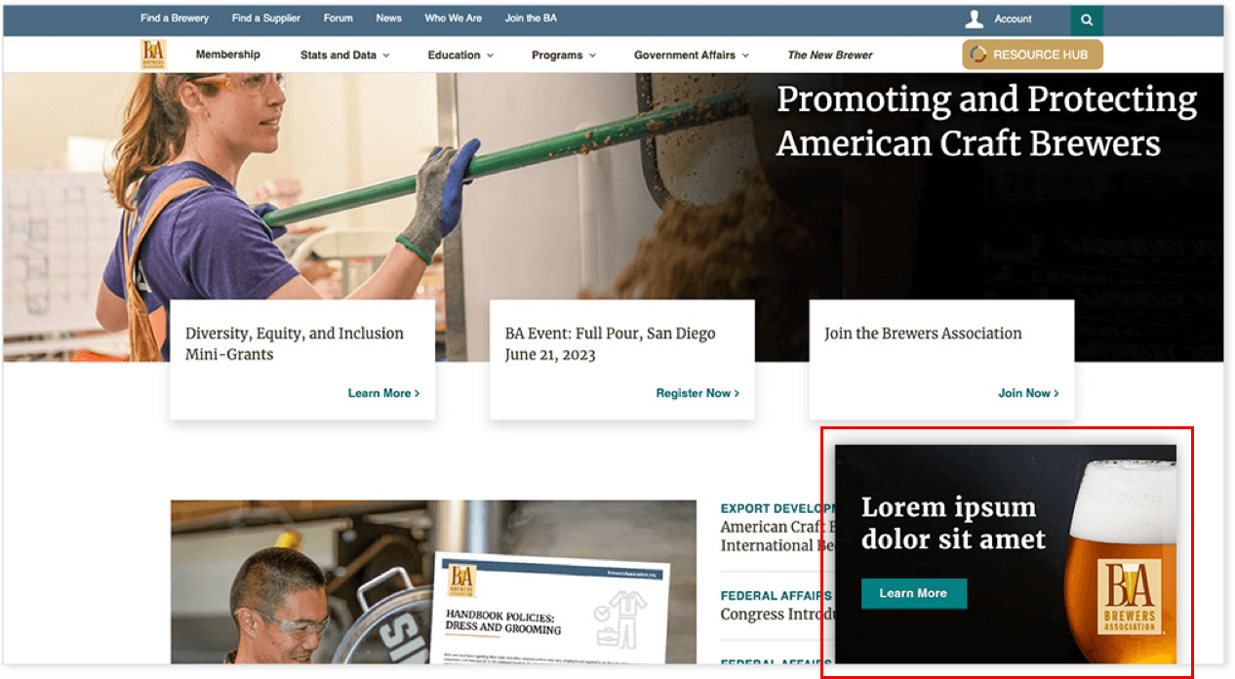Click Find a Brewery link
Viewport: 1235px width, 679px height.
point(175,19)
